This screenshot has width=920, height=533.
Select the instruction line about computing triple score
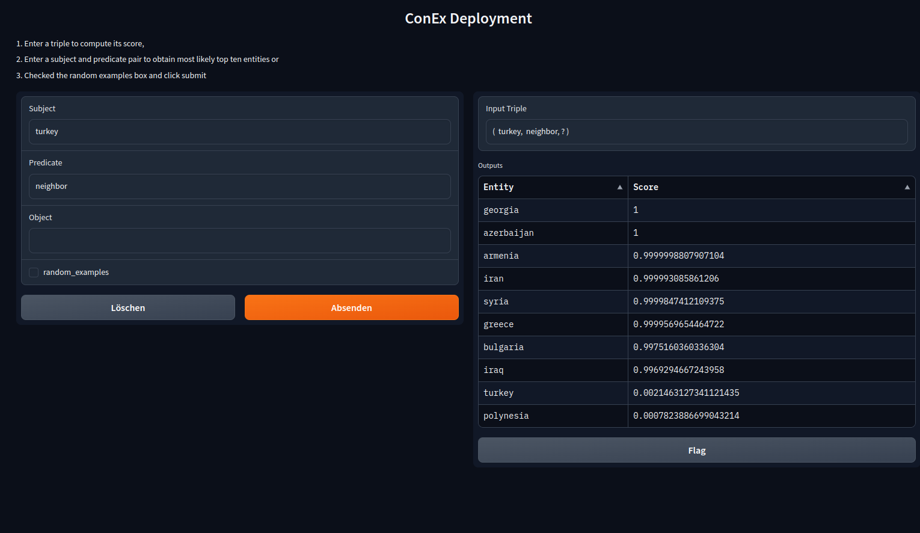coord(80,44)
